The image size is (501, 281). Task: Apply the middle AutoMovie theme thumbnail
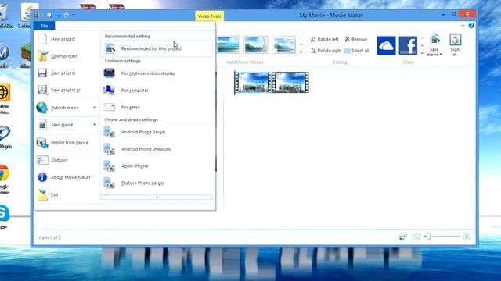coord(256,44)
